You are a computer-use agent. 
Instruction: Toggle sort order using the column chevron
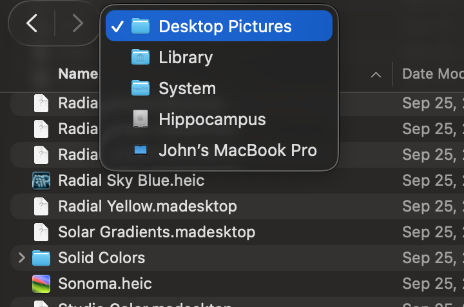376,75
